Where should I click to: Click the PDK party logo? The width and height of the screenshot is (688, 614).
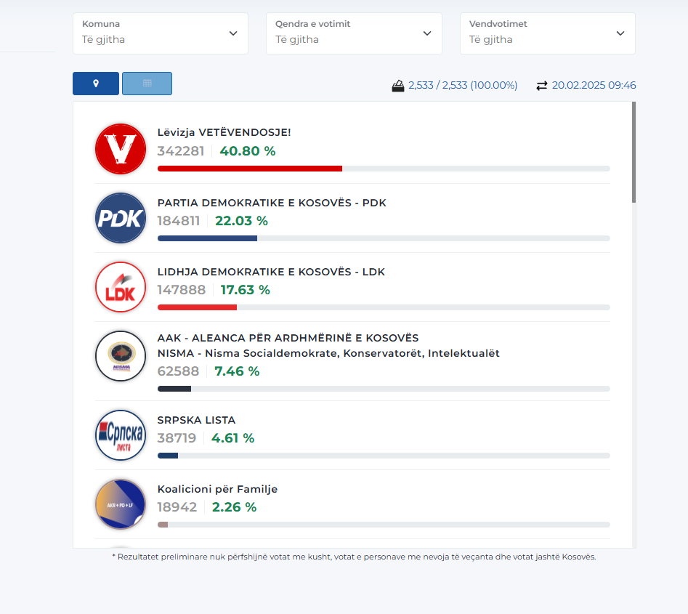pos(121,218)
